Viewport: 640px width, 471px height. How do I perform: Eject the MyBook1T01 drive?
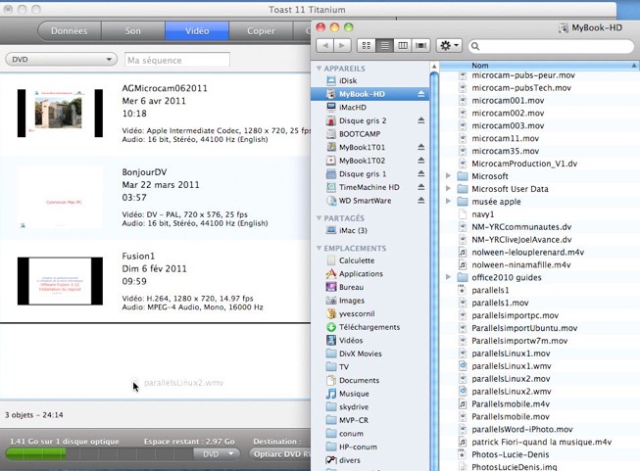coord(420,147)
